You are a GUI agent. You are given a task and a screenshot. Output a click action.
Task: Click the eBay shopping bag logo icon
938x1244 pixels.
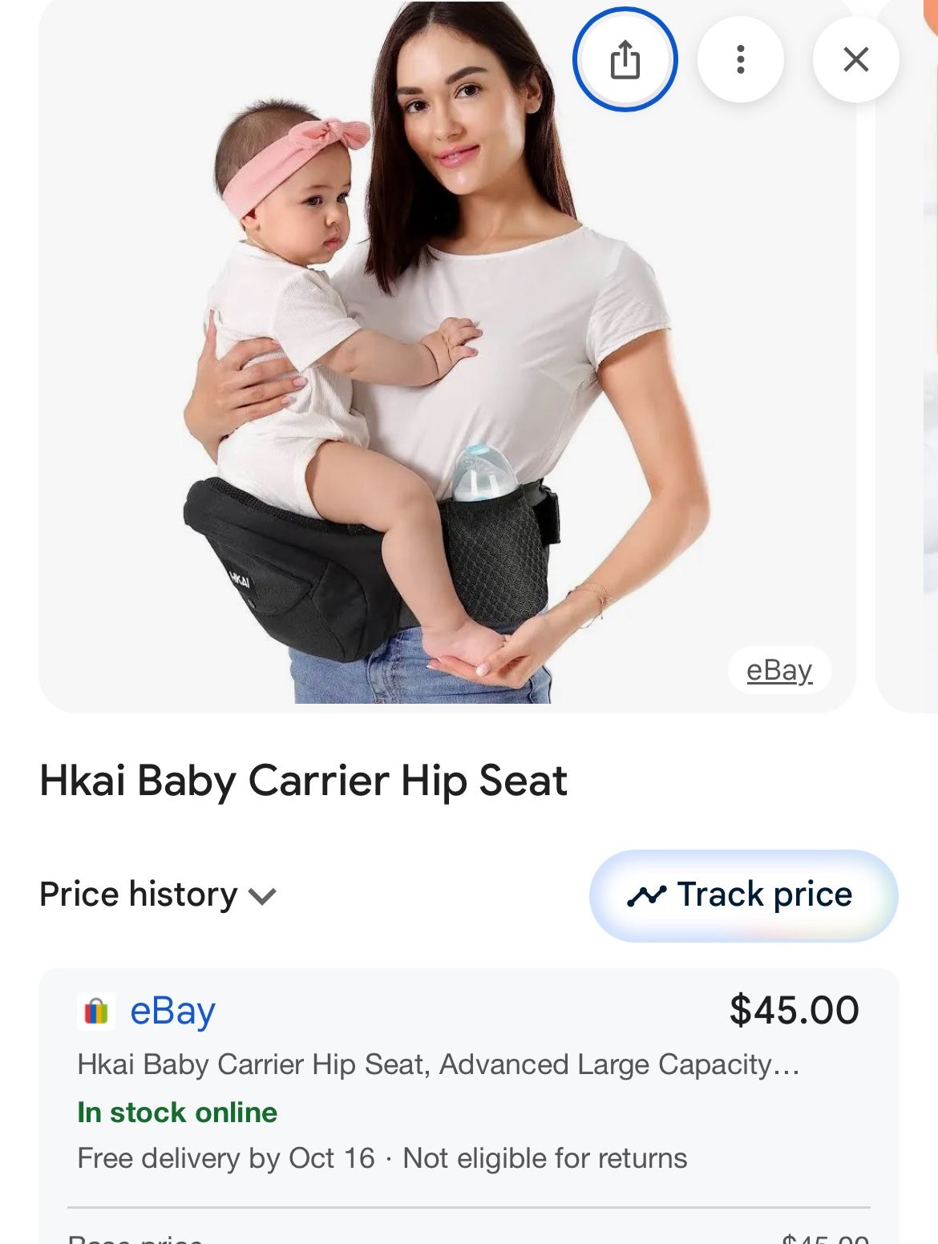96,1011
